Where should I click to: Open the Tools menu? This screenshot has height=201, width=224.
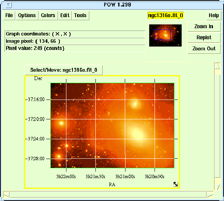80,15
